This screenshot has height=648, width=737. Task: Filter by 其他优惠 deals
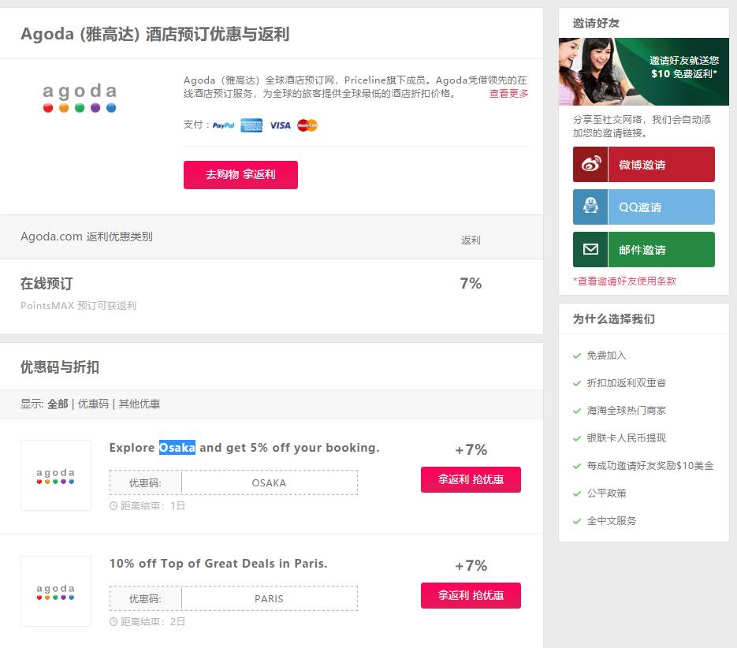click(140, 404)
